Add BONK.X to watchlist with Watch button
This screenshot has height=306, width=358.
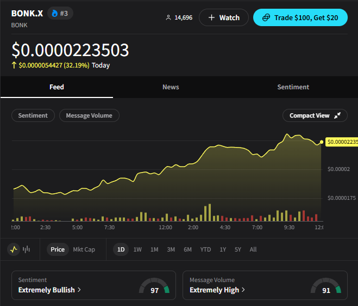[224, 17]
